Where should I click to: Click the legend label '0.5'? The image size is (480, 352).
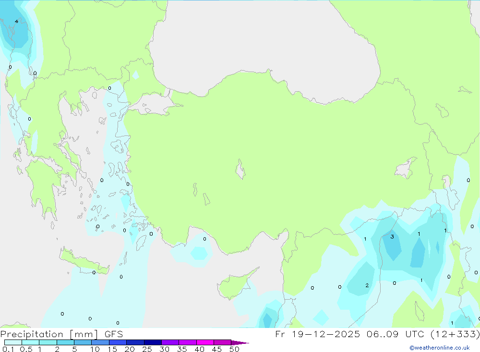click(x=26, y=349)
